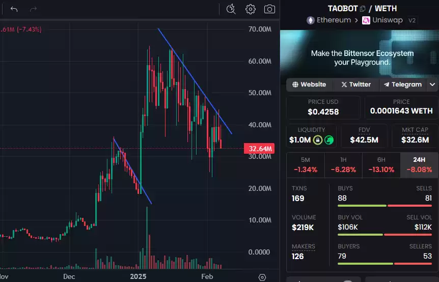Click the SELLS 81 count
The height and width of the screenshot is (282, 439).
click(428, 198)
